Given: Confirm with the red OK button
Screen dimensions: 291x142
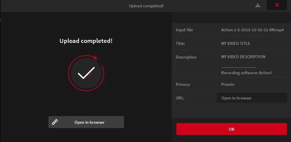Looking at the screenshot, I should [232, 129].
